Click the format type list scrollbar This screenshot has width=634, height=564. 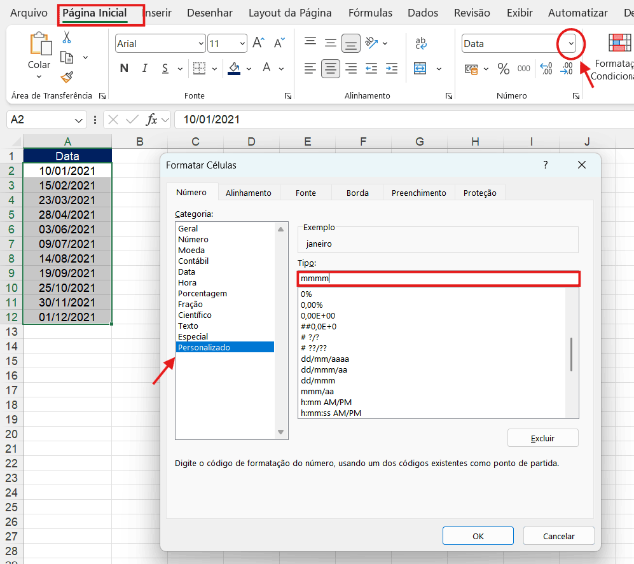(x=571, y=354)
